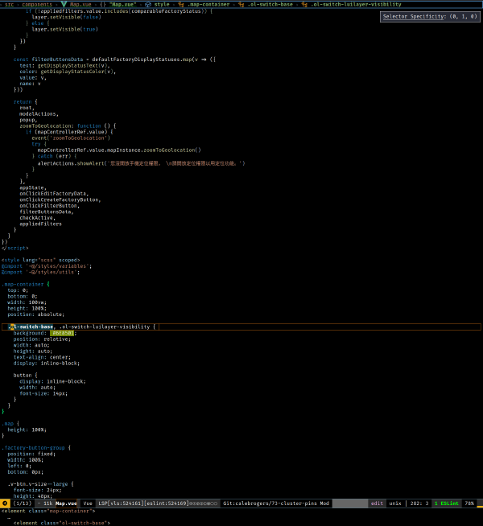Click layer.setVisible(true) line
This screenshot has height=526, width=483.
(x=64, y=29)
